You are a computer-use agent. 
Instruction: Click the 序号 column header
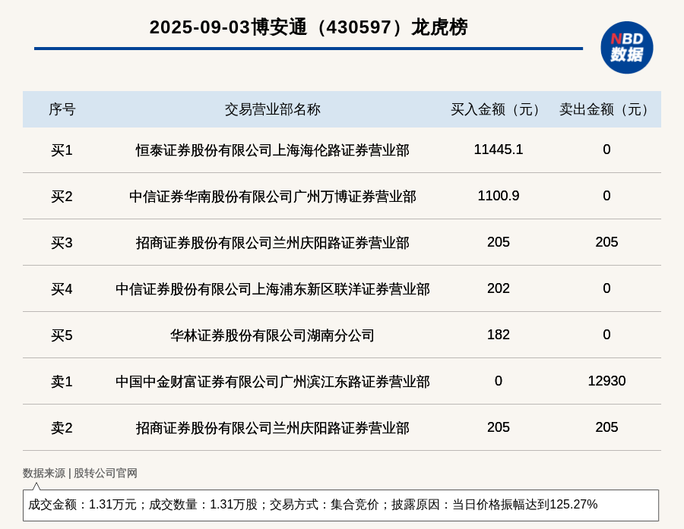click(x=62, y=109)
